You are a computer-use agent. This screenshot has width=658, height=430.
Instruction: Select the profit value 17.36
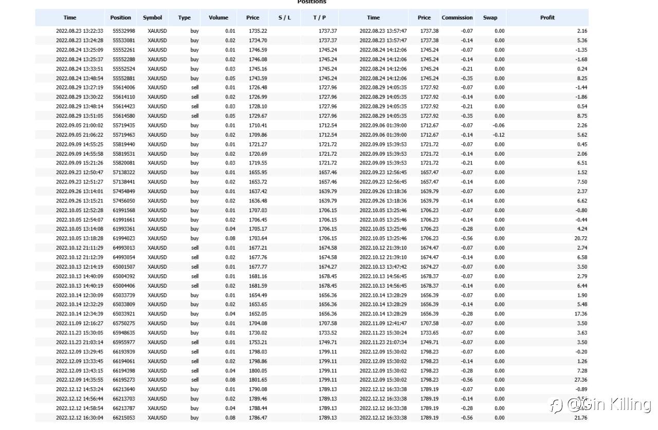click(x=581, y=313)
